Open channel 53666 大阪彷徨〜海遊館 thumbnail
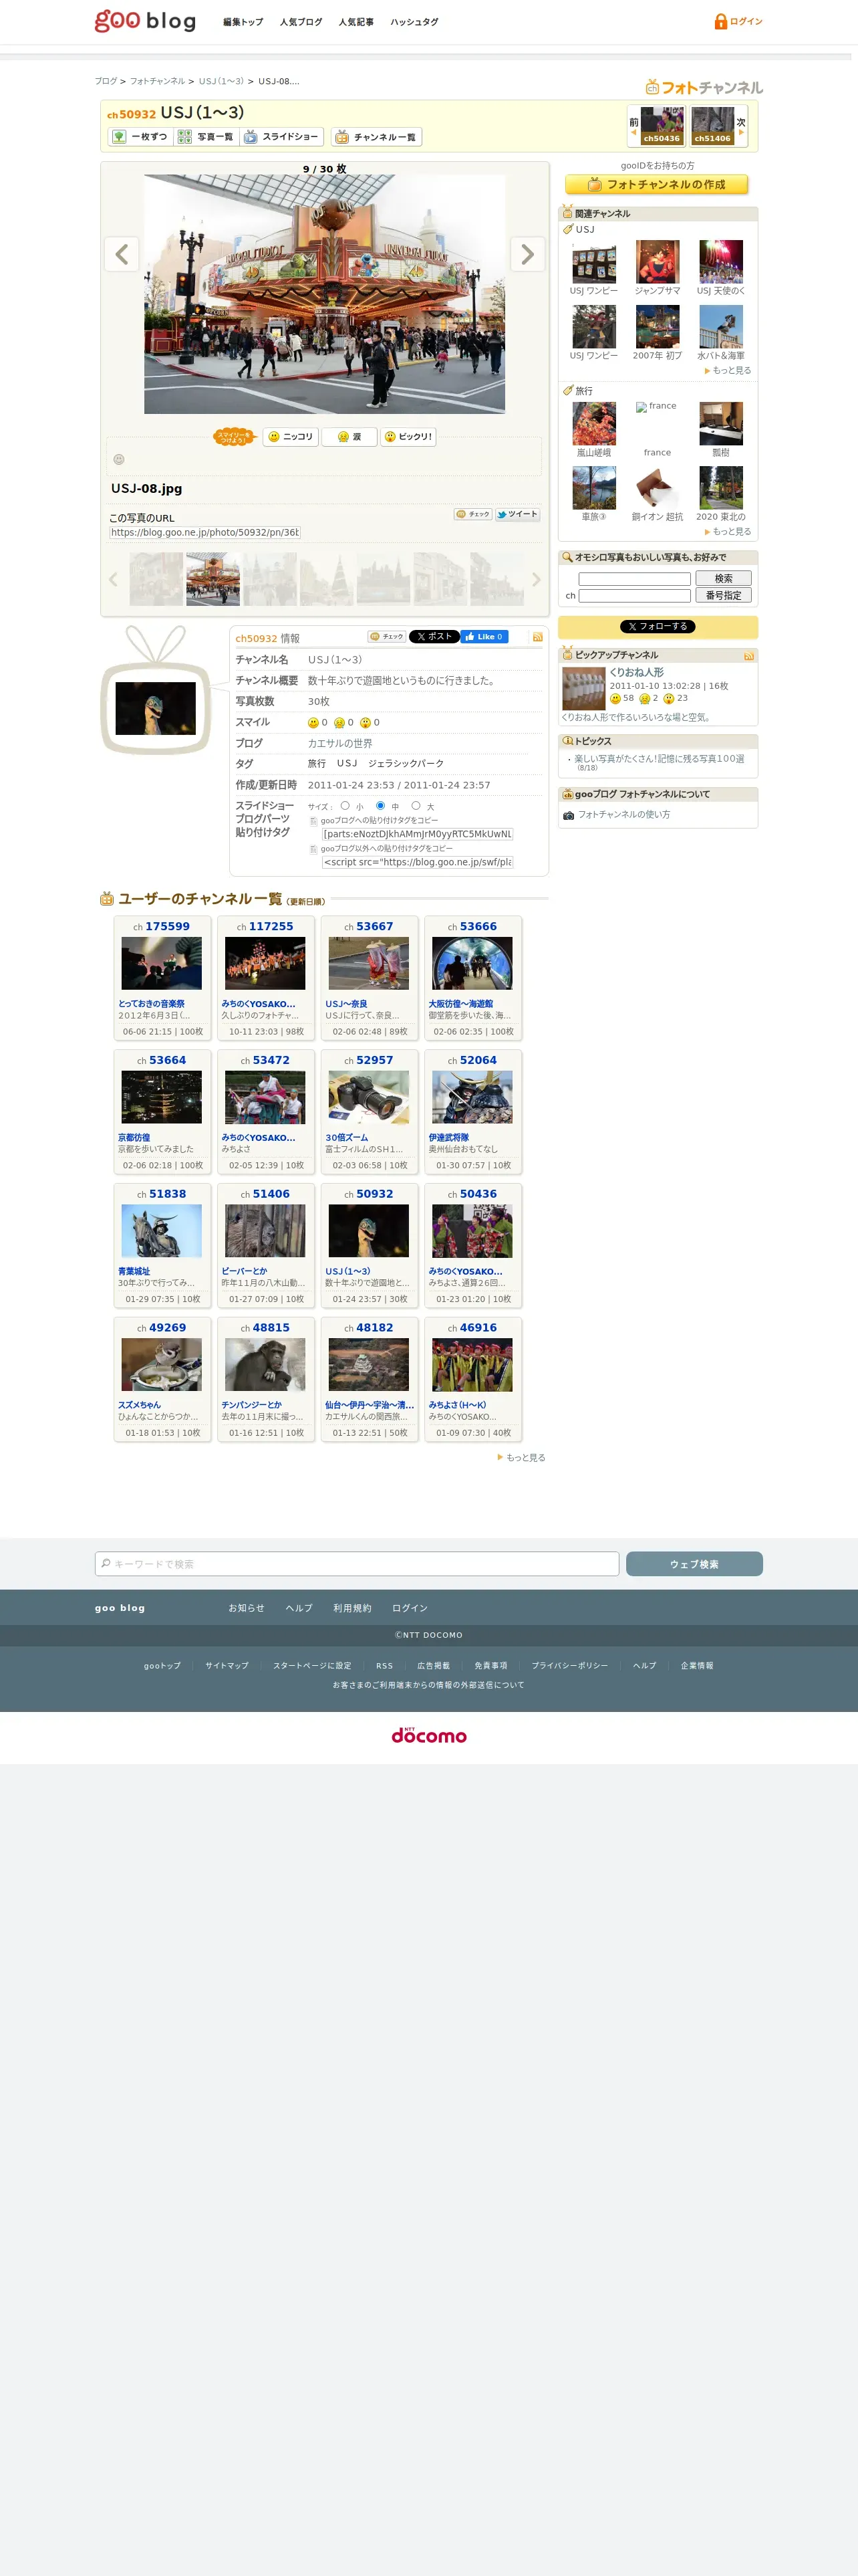The width and height of the screenshot is (858, 2576). point(472,963)
